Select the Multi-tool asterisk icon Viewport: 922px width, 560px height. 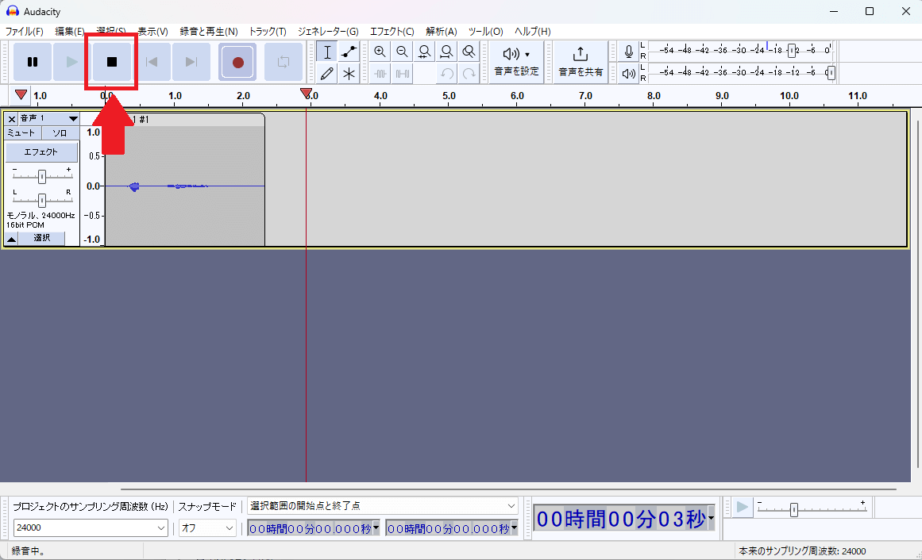(349, 74)
